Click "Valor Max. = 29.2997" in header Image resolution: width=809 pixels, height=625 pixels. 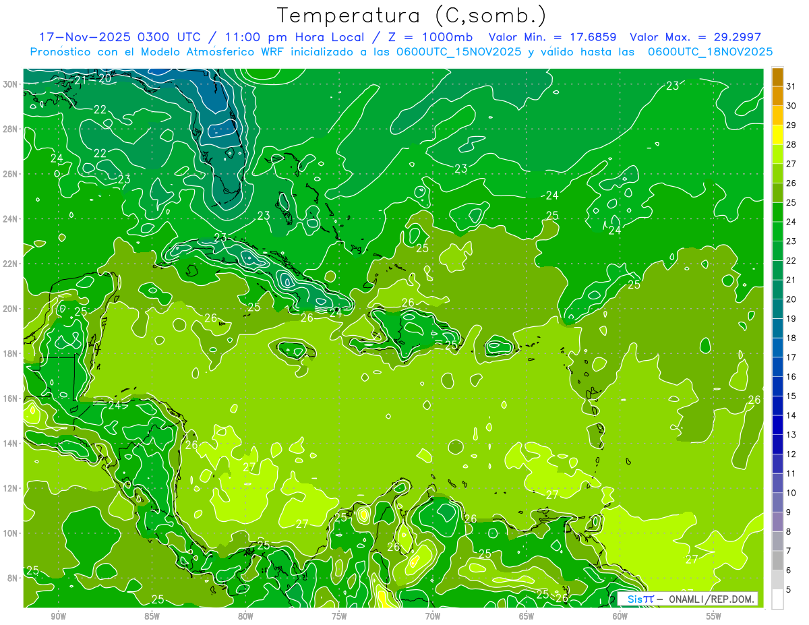[695, 37]
